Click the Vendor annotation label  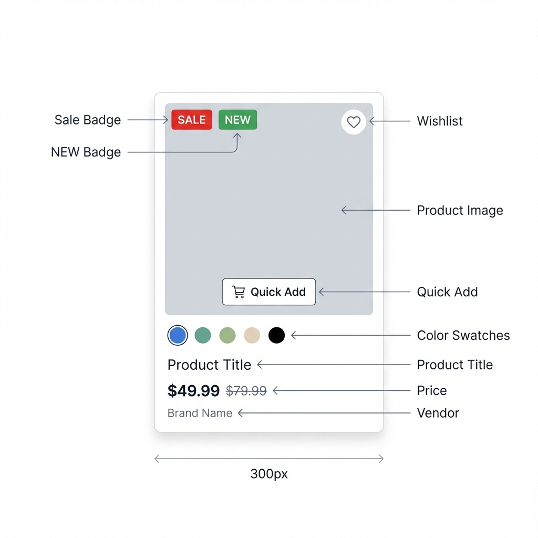pyautogui.click(x=438, y=413)
